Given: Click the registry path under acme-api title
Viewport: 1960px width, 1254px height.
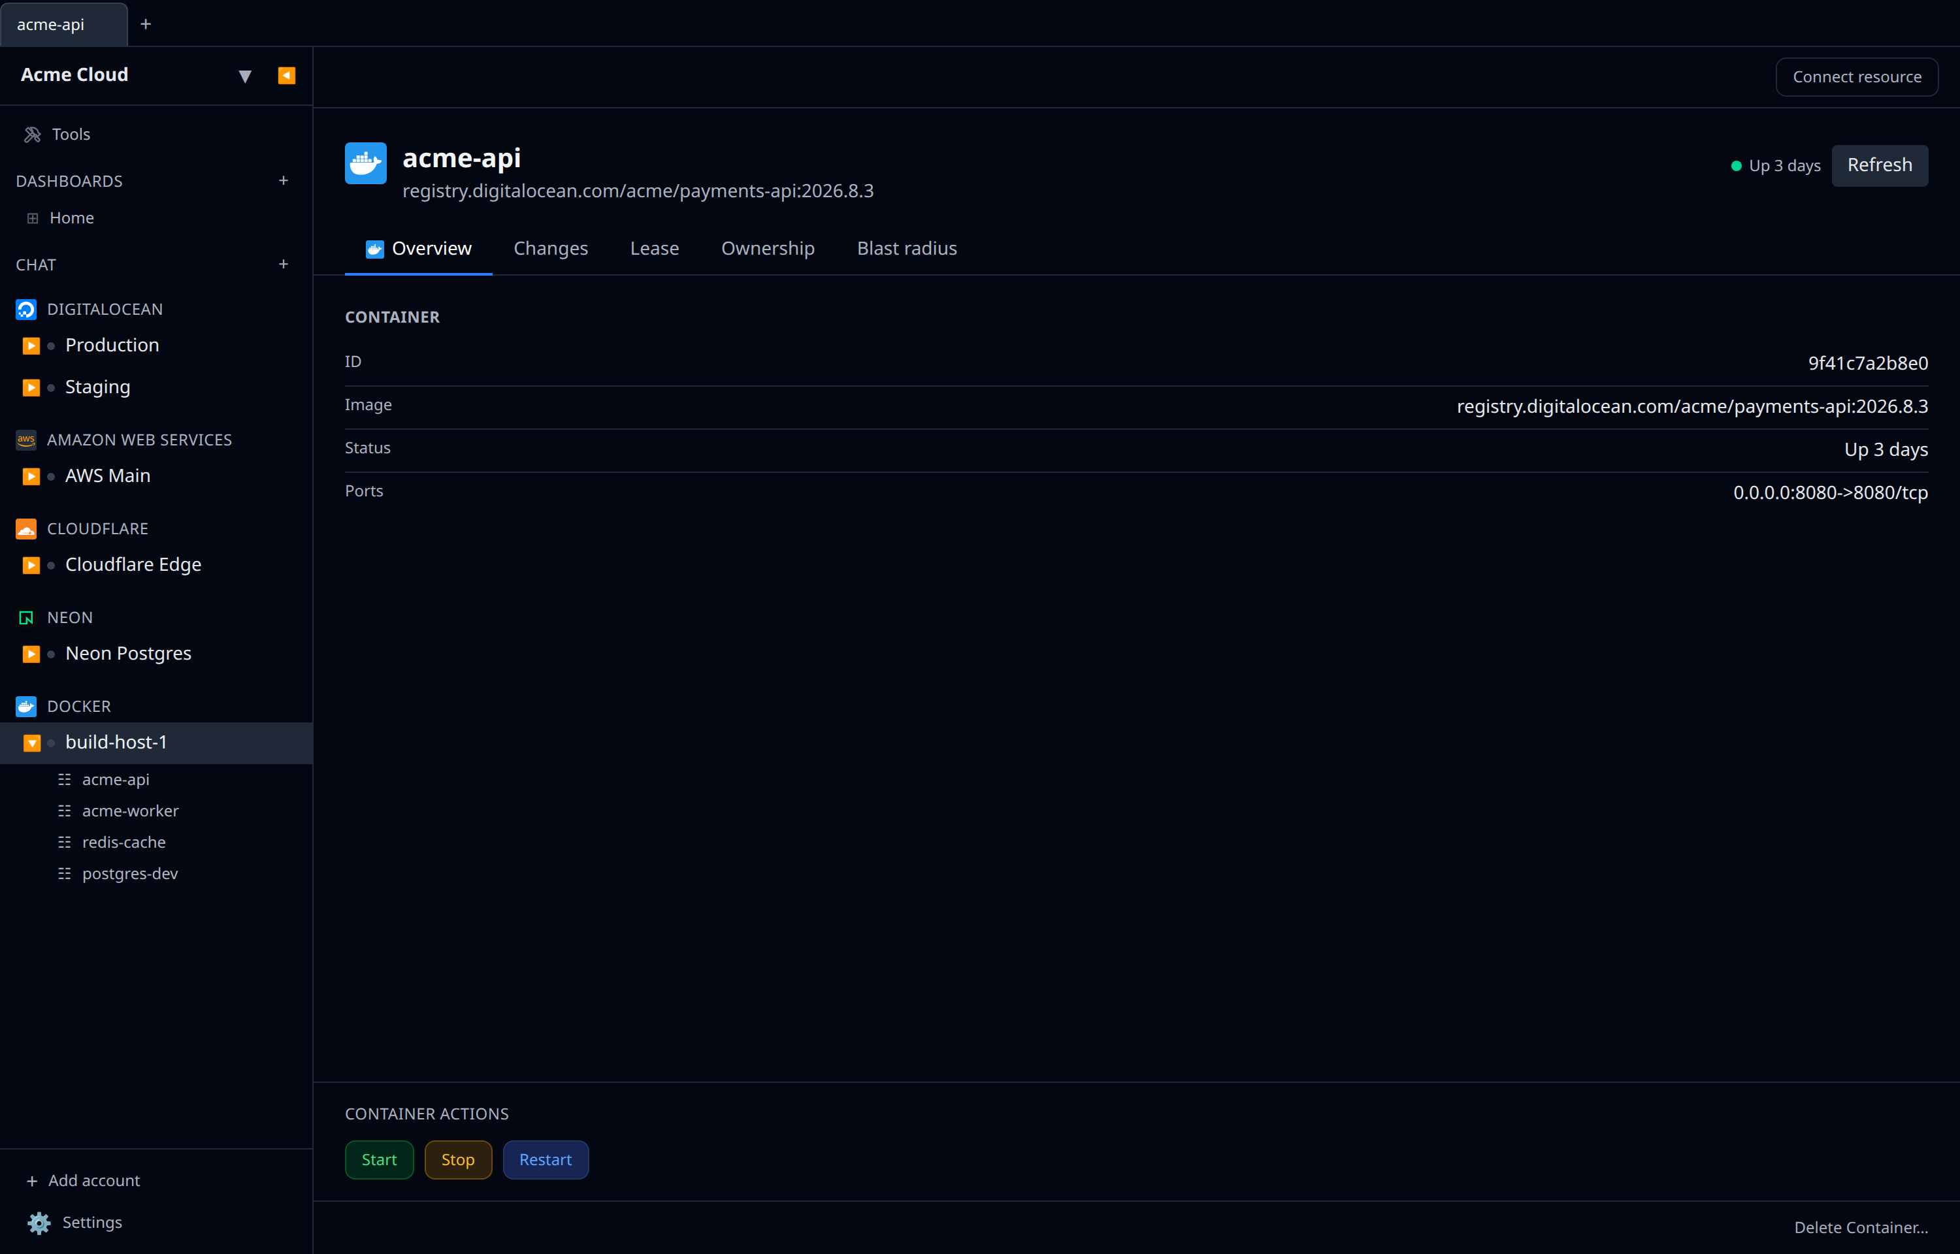Looking at the screenshot, I should pyautogui.click(x=638, y=191).
